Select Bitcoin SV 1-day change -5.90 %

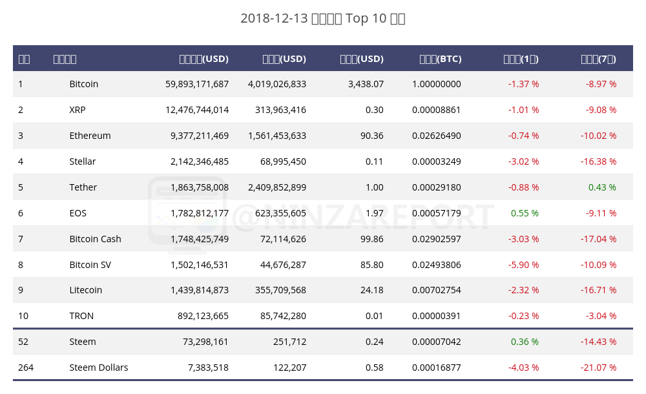pos(524,265)
